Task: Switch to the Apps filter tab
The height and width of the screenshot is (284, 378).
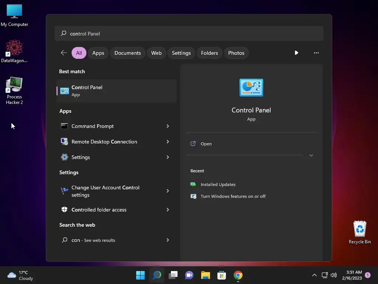Action: 98,53
